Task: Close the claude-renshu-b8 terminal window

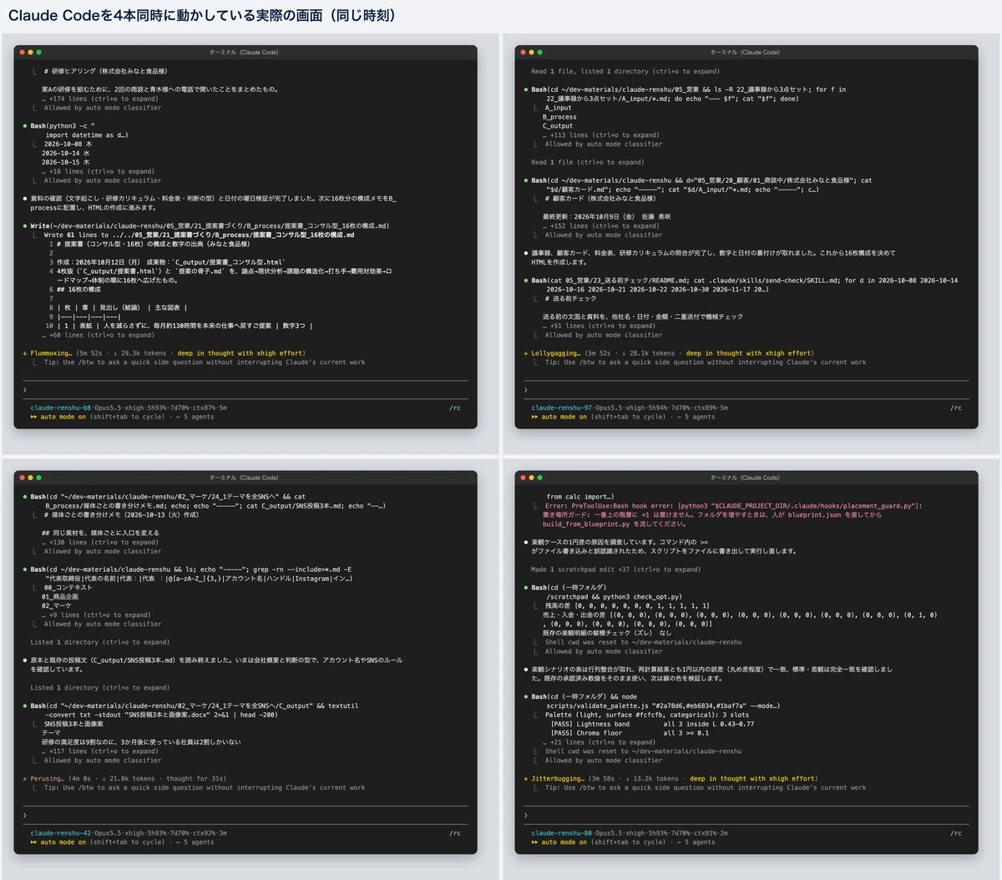Action: click(21, 53)
